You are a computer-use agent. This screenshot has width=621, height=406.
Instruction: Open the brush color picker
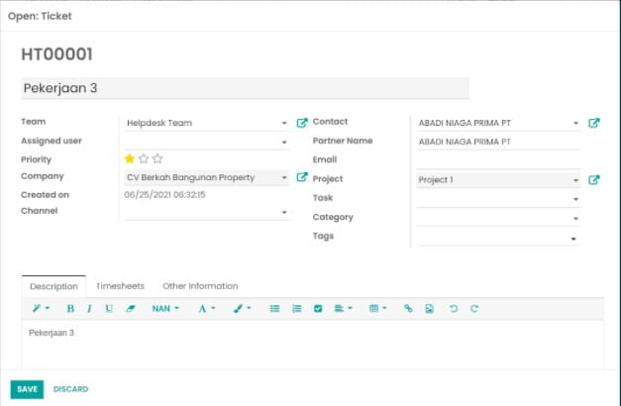(243, 309)
